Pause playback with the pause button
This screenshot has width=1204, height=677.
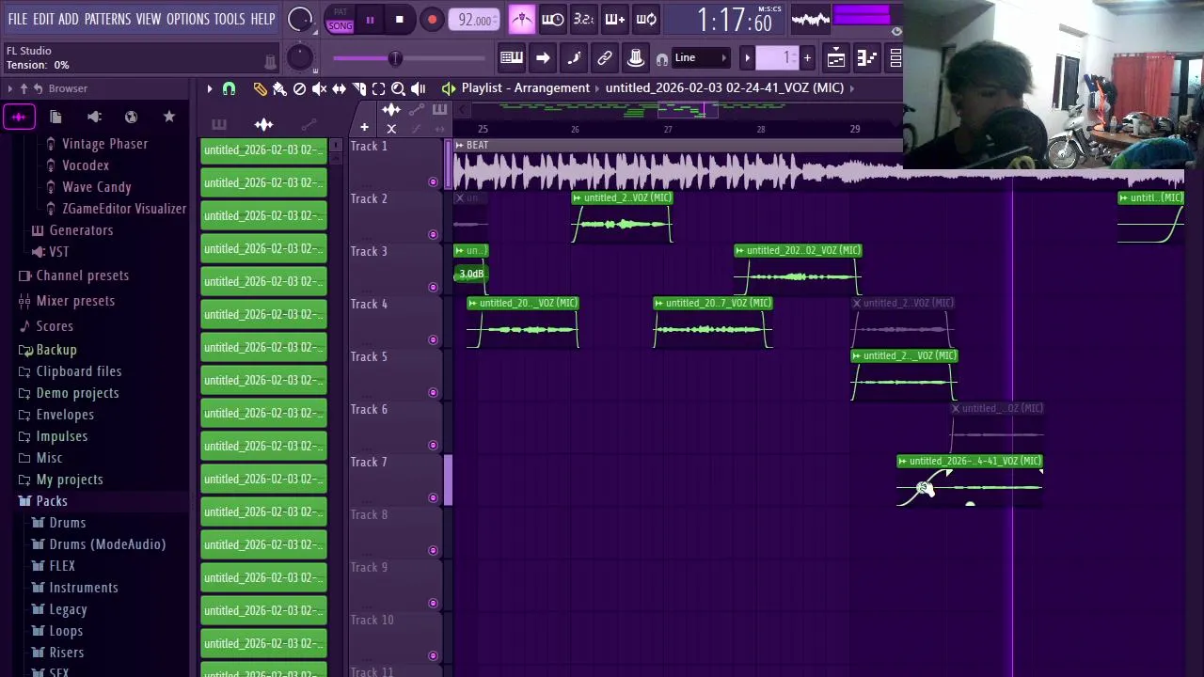[x=370, y=20]
